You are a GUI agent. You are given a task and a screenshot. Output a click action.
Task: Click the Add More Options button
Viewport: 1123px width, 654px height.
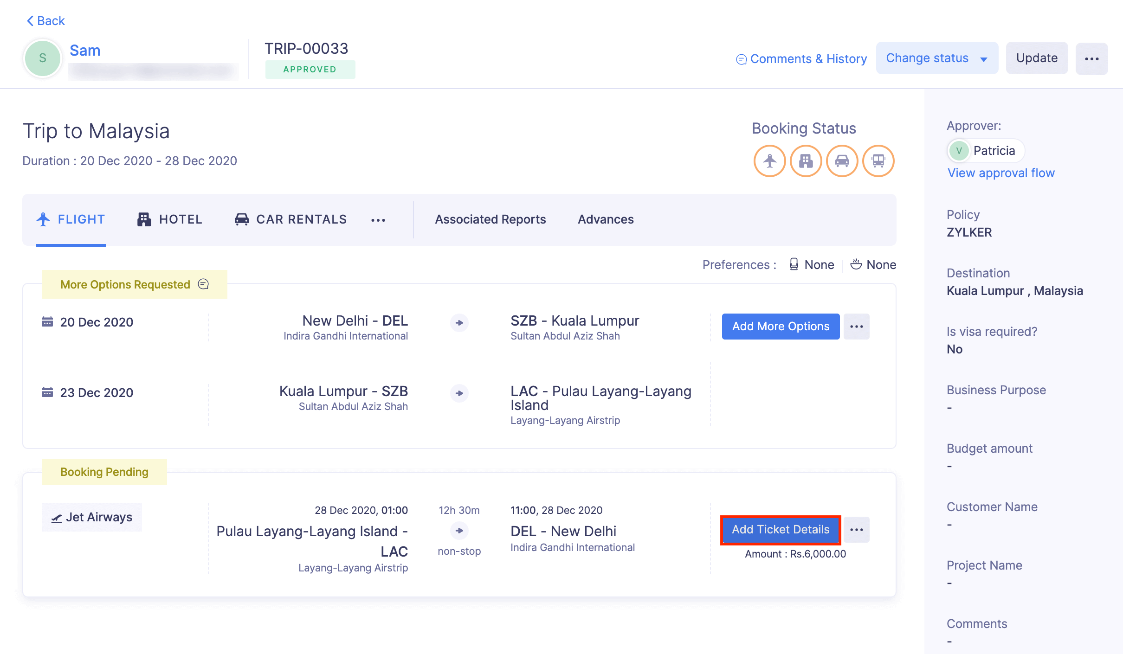click(x=780, y=326)
